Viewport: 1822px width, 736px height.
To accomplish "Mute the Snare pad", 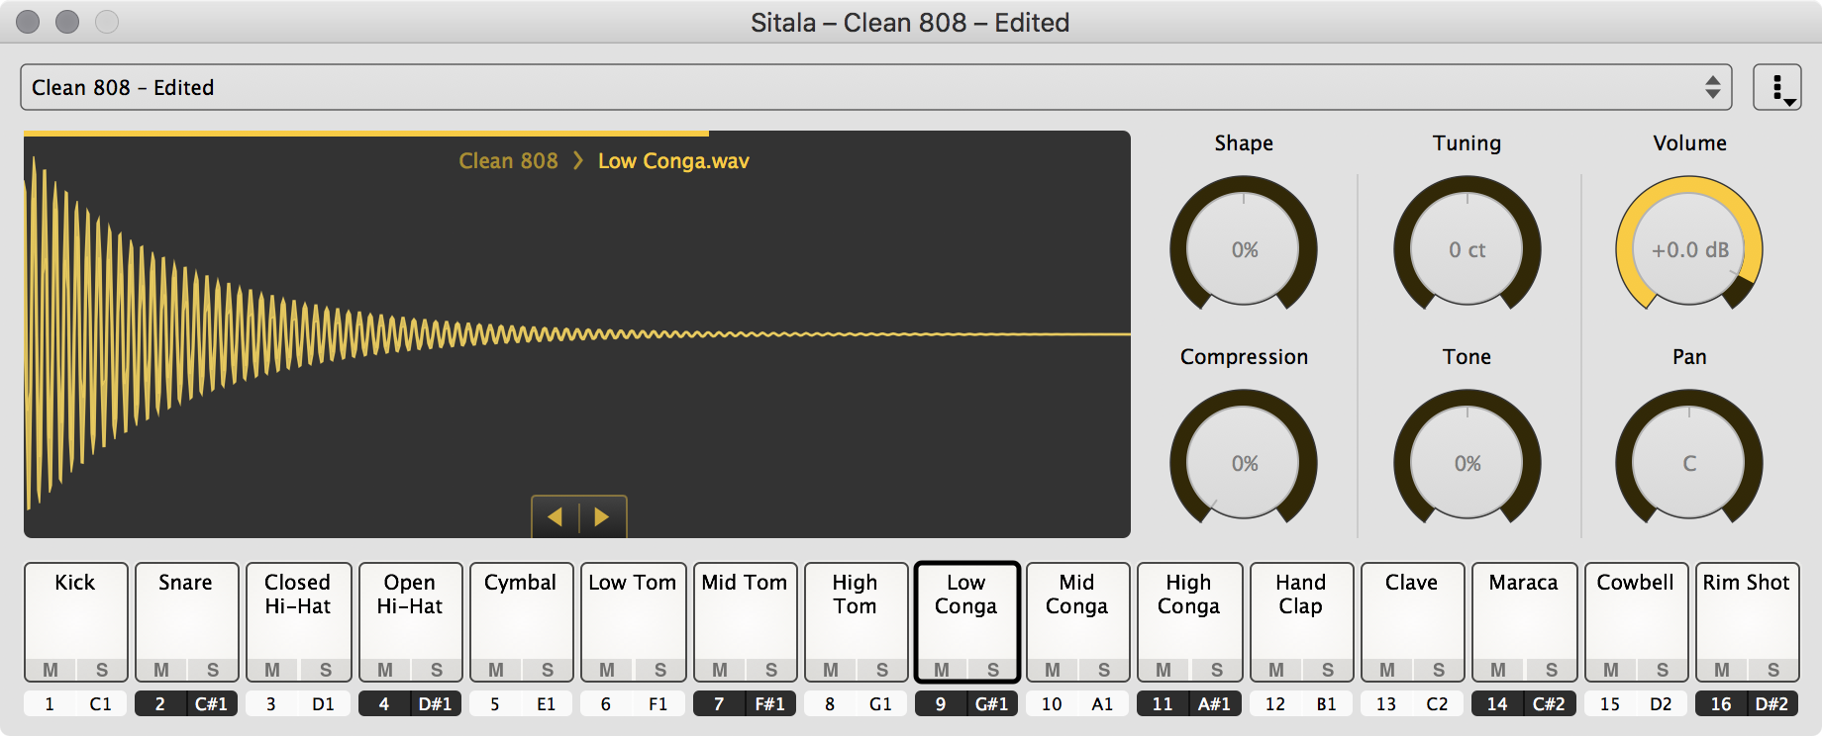I will coord(161,670).
